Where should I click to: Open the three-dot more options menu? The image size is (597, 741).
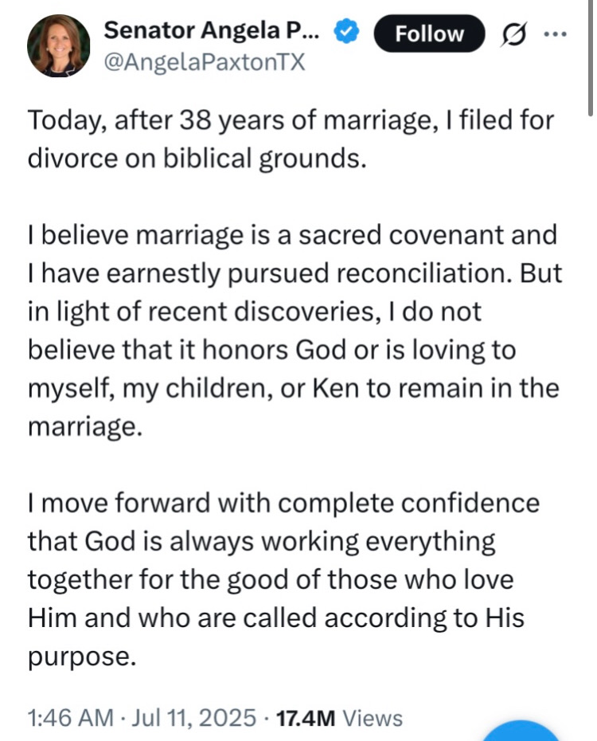(555, 34)
